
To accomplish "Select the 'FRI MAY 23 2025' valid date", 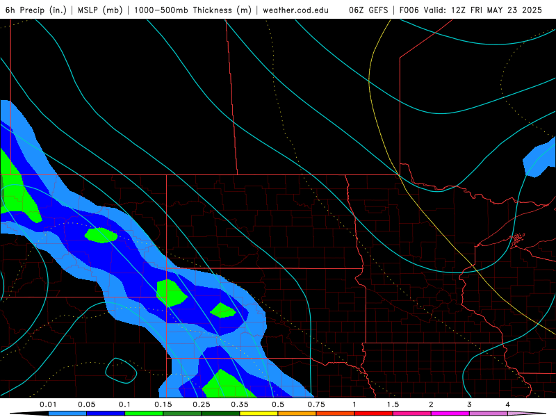I will (507, 10).
